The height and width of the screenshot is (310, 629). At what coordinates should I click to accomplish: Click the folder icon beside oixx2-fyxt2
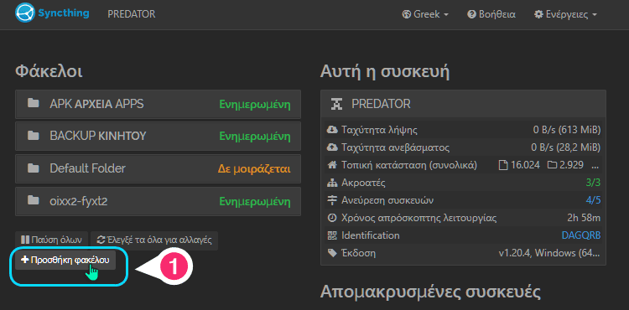(x=34, y=200)
